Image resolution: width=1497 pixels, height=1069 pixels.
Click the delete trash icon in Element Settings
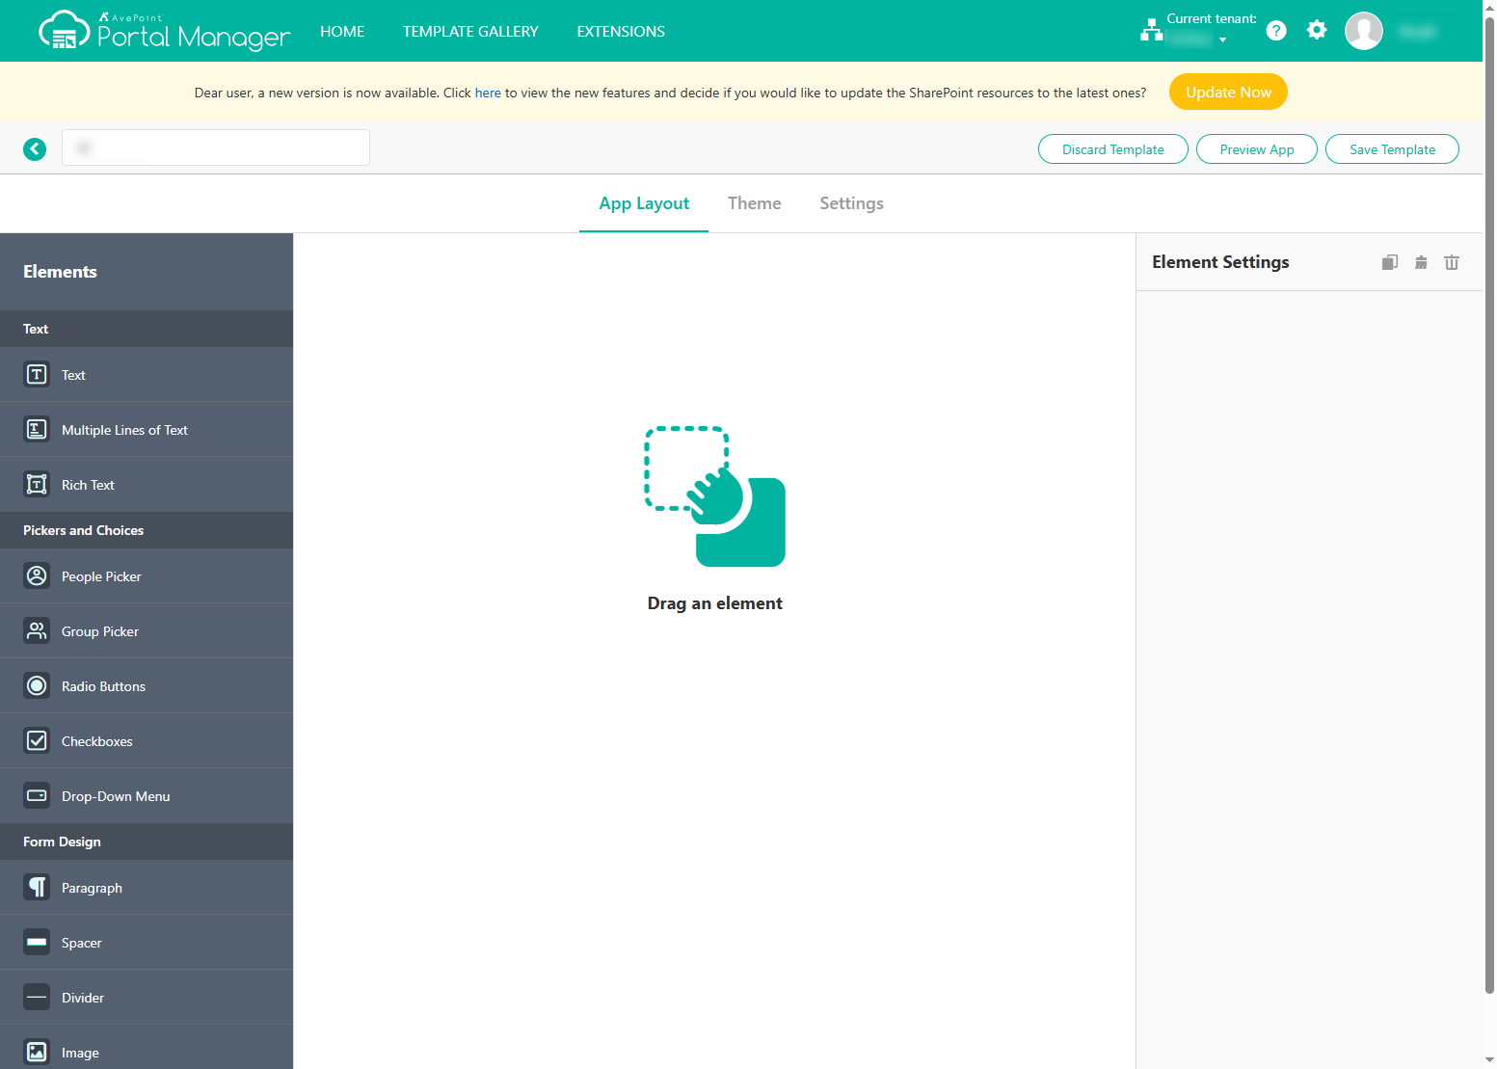click(1452, 261)
